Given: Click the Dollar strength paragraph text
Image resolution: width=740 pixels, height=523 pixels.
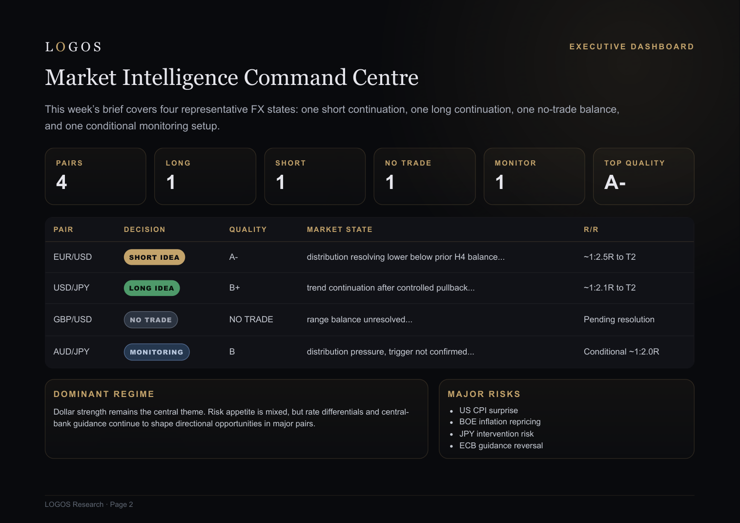Looking at the screenshot, I should 231,418.
